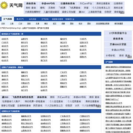Image resolution: width=133 pixels, height=133 pixels.
Task: Click 北京 in the city shortcut bar
Action: (x=3, y=24)
